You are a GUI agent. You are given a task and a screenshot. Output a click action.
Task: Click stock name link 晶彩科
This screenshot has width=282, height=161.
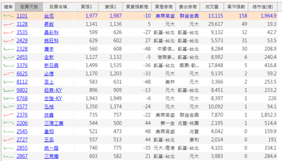pyautogui.click(x=51, y=32)
